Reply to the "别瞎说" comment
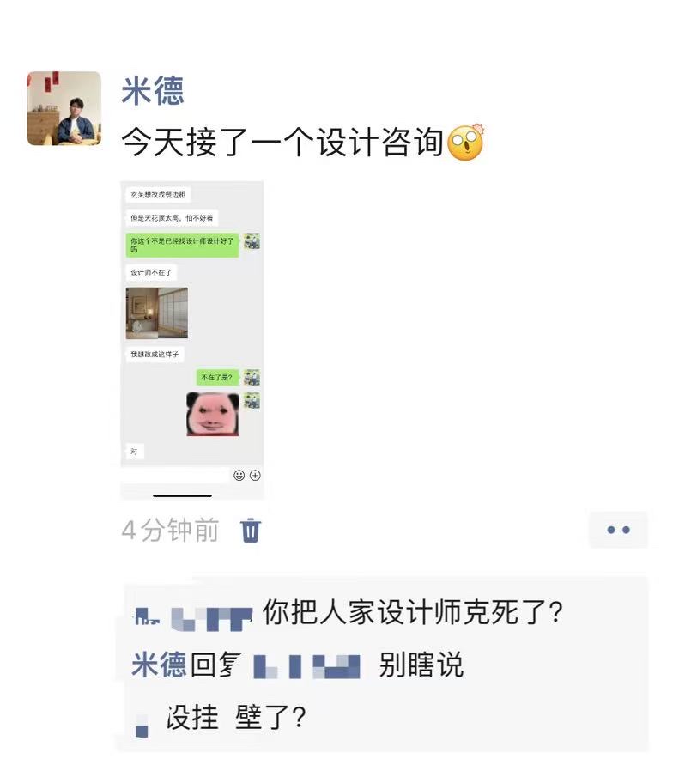The width and height of the screenshot is (685, 765). [421, 665]
